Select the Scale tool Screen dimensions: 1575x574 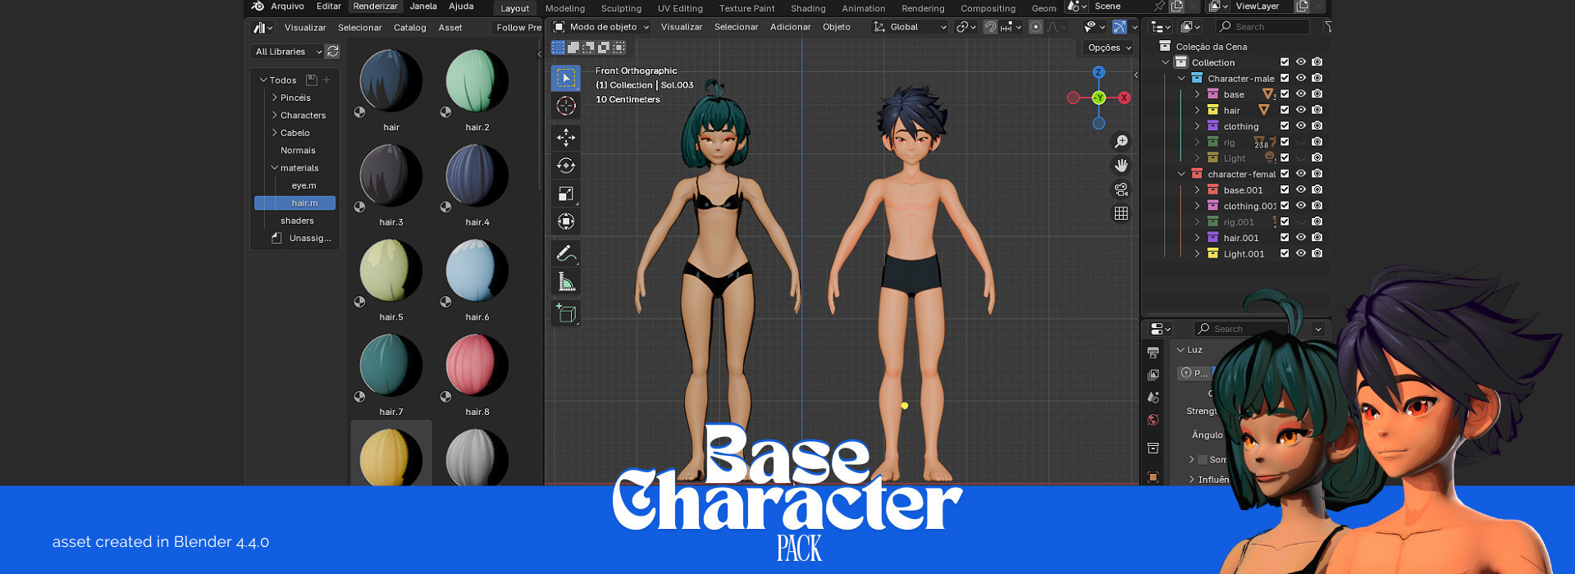point(566,194)
